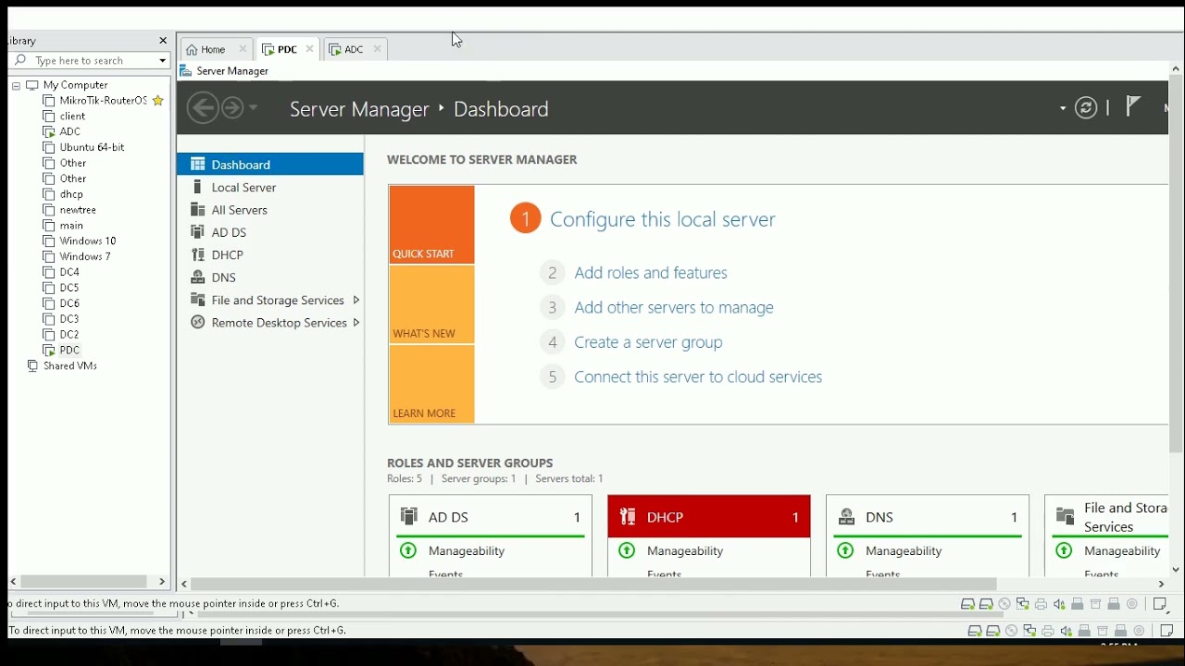Click Manageability in the AD DS tile

click(x=467, y=551)
